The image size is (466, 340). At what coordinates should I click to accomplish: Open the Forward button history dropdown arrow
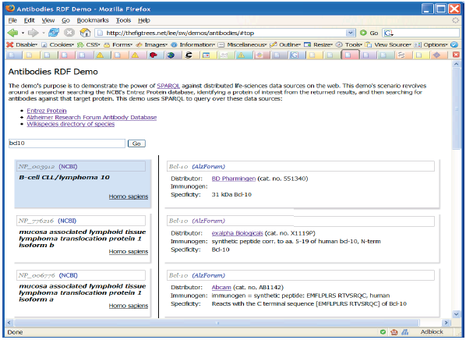pos(44,33)
